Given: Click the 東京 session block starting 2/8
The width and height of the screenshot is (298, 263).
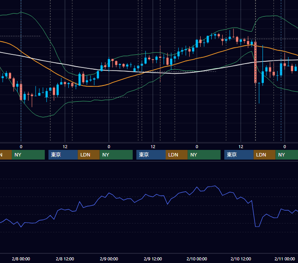Looking at the screenshot, I should [63, 155].
